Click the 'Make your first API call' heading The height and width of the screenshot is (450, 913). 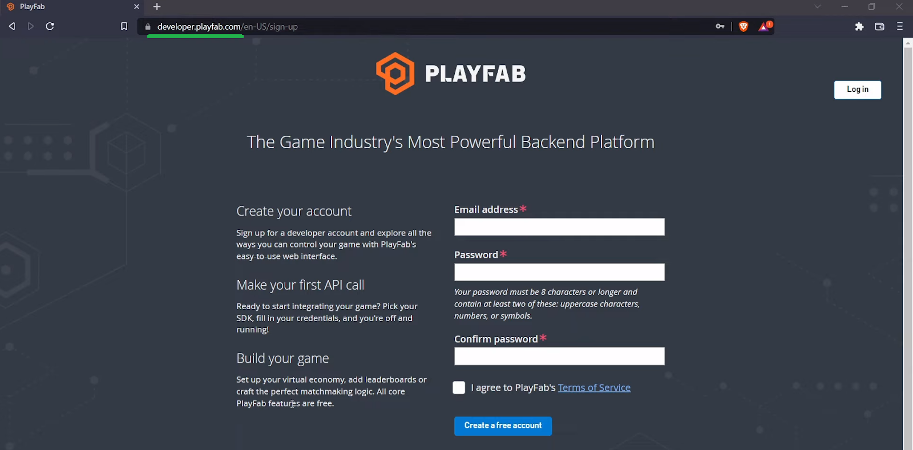(300, 285)
